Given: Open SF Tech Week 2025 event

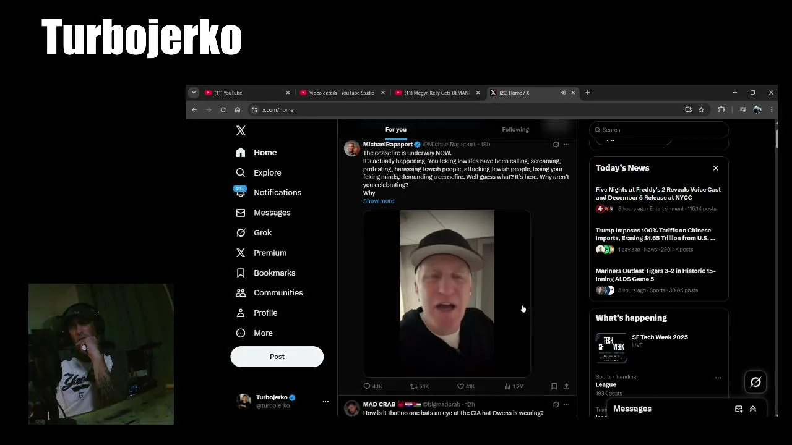Looking at the screenshot, I should (658, 349).
